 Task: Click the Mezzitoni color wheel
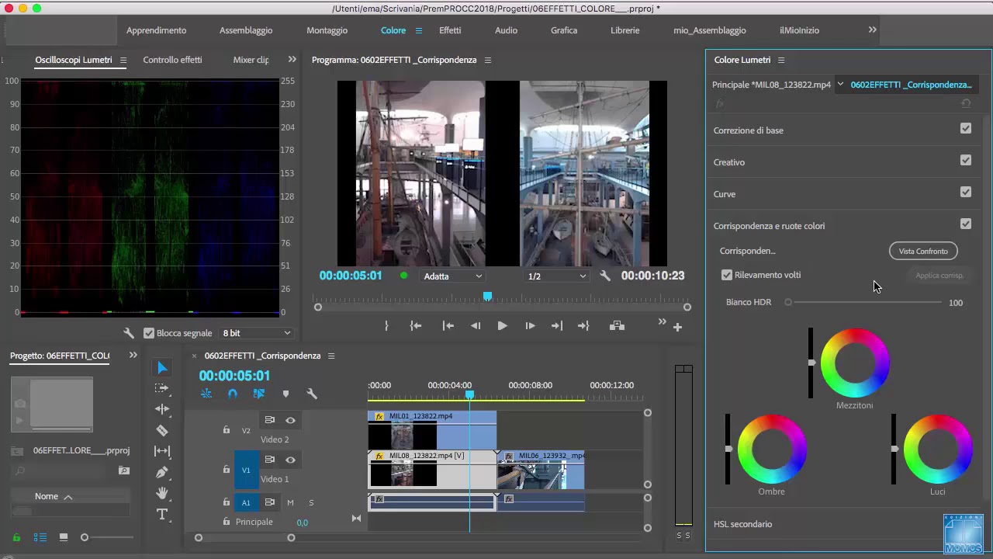855,363
